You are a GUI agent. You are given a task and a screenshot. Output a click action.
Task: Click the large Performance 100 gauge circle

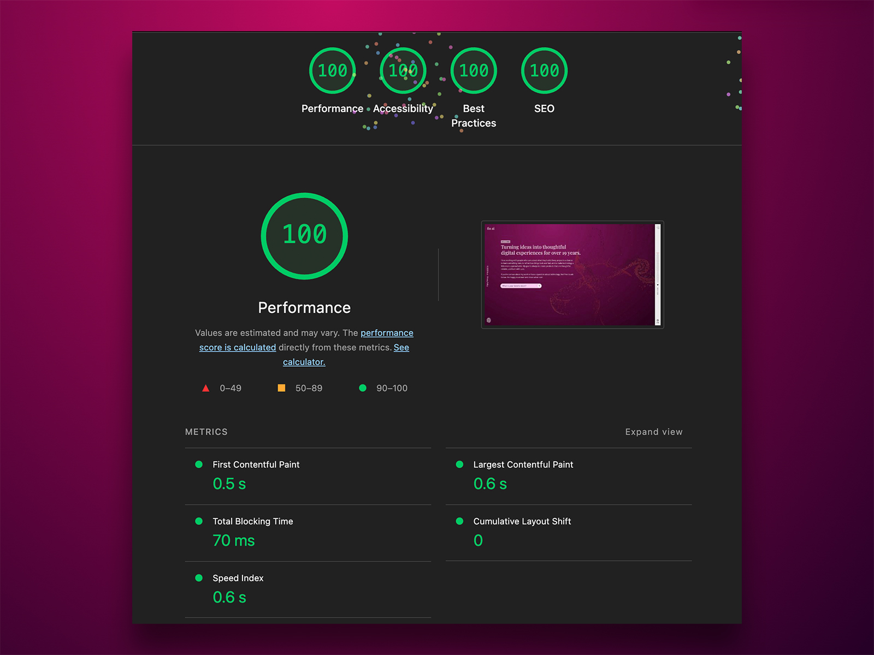304,236
